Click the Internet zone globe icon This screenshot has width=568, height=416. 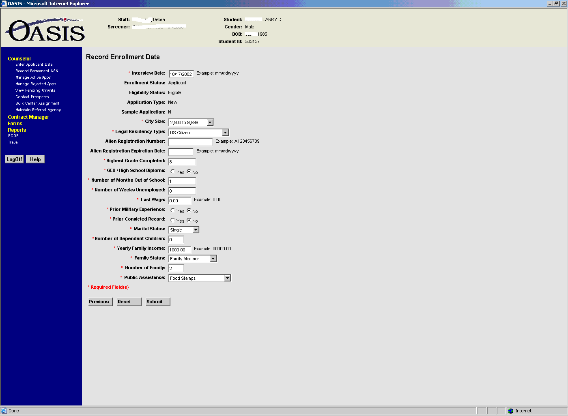[x=510, y=411]
